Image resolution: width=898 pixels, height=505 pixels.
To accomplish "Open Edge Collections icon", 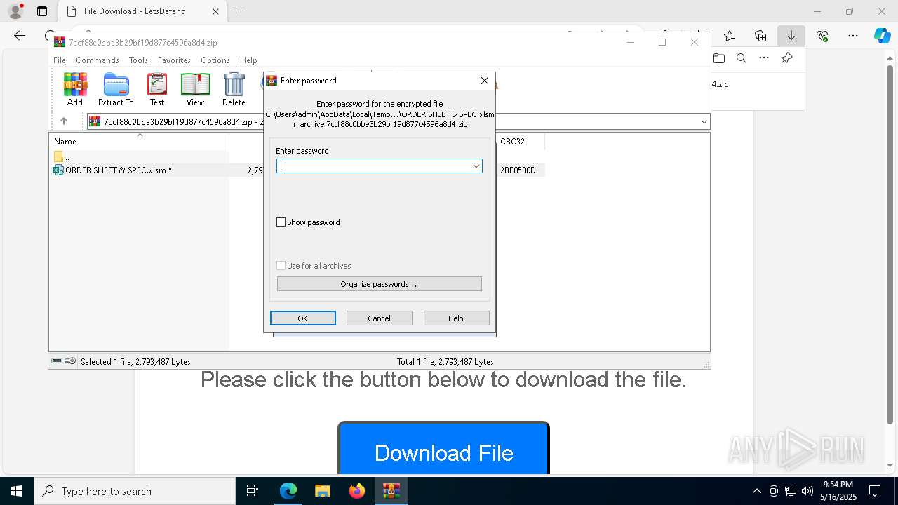I will 760,36.
